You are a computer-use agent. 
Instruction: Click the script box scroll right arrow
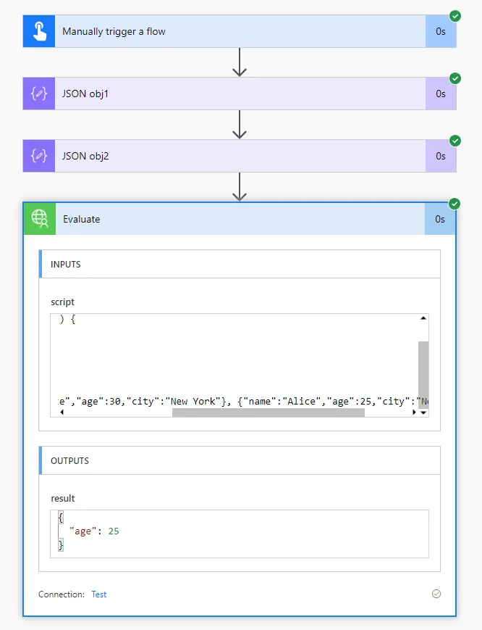[x=414, y=413]
